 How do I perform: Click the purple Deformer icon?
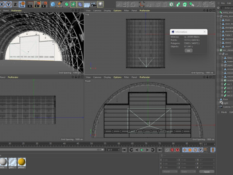(x=80, y=4)
